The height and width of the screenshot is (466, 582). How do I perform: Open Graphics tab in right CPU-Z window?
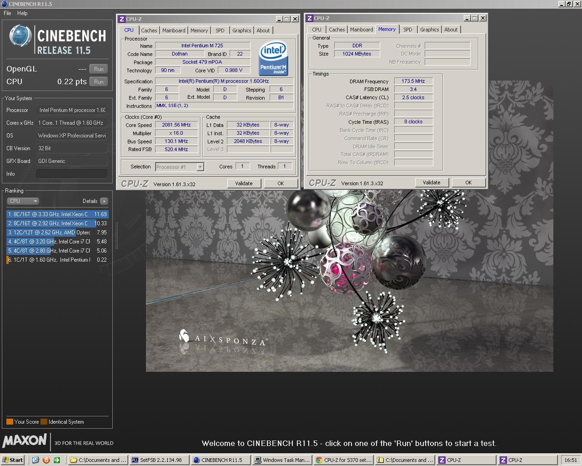click(429, 30)
